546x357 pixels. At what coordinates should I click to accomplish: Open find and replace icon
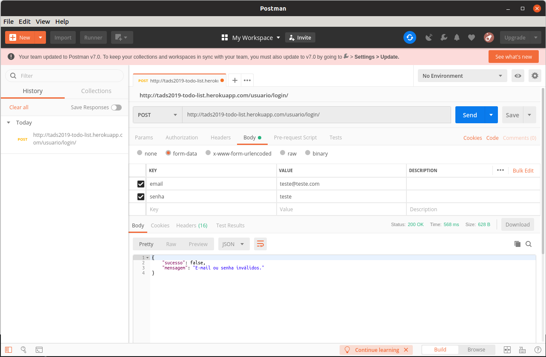pyautogui.click(x=23, y=350)
